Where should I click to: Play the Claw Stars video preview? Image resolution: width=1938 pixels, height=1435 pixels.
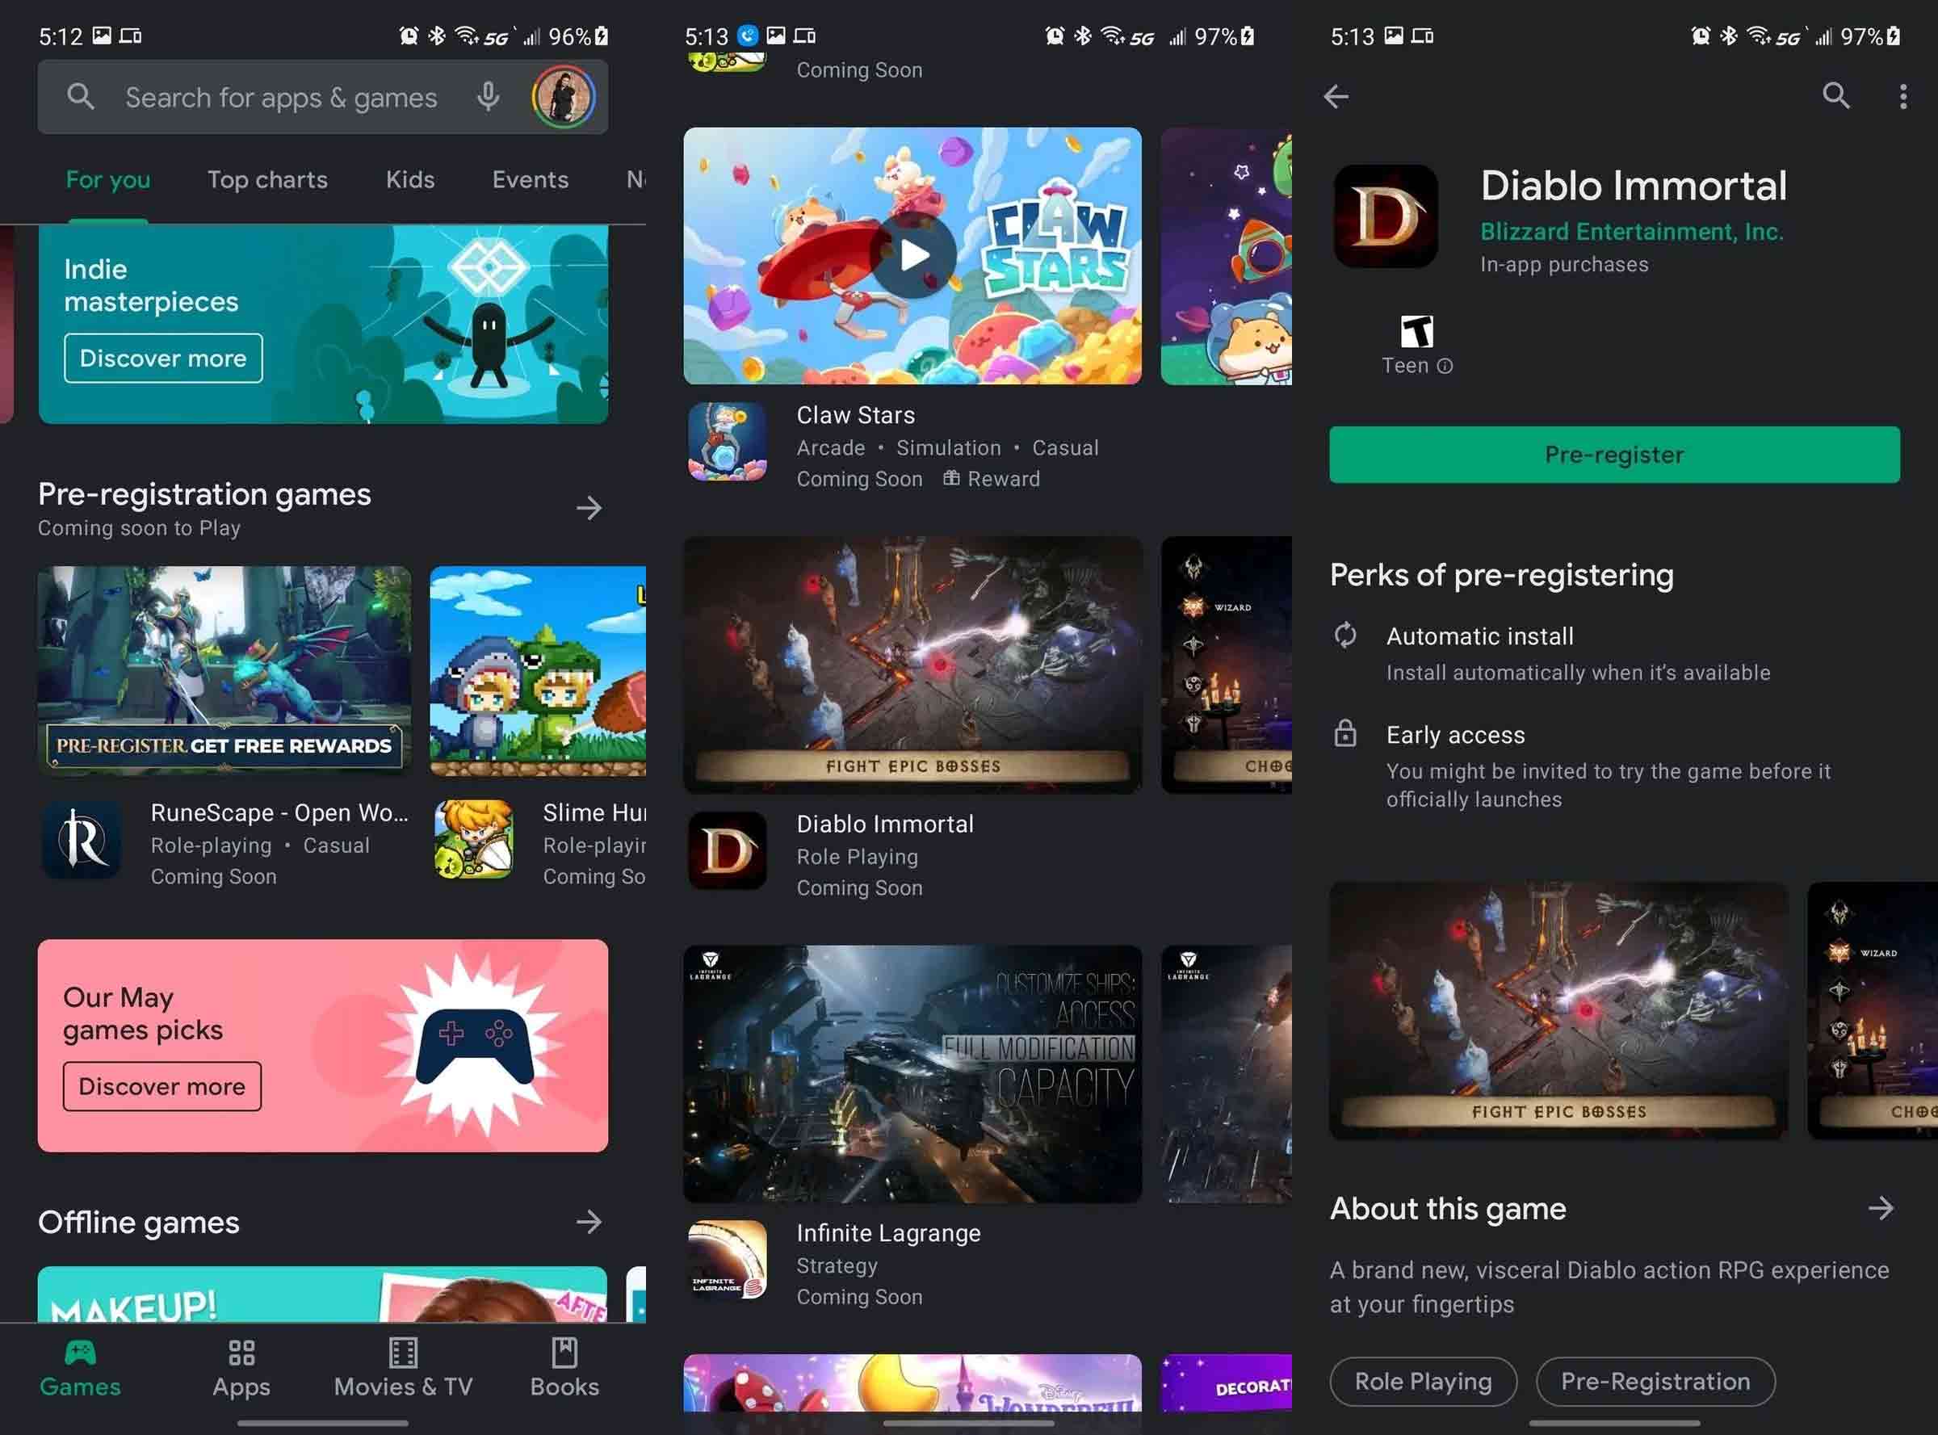913,256
